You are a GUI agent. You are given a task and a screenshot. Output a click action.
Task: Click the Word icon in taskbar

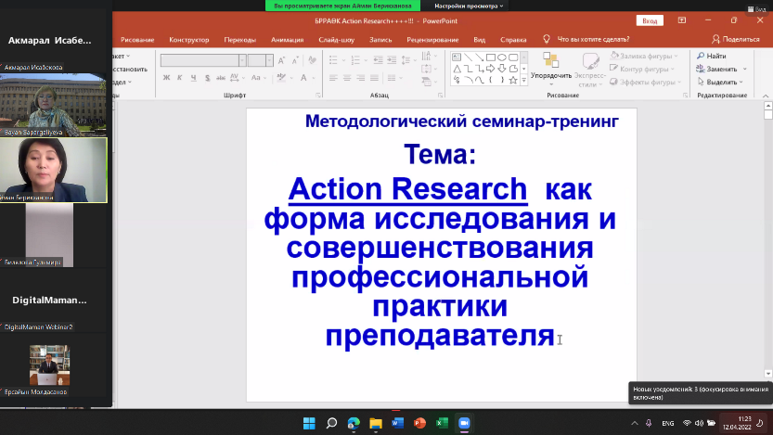click(x=397, y=423)
